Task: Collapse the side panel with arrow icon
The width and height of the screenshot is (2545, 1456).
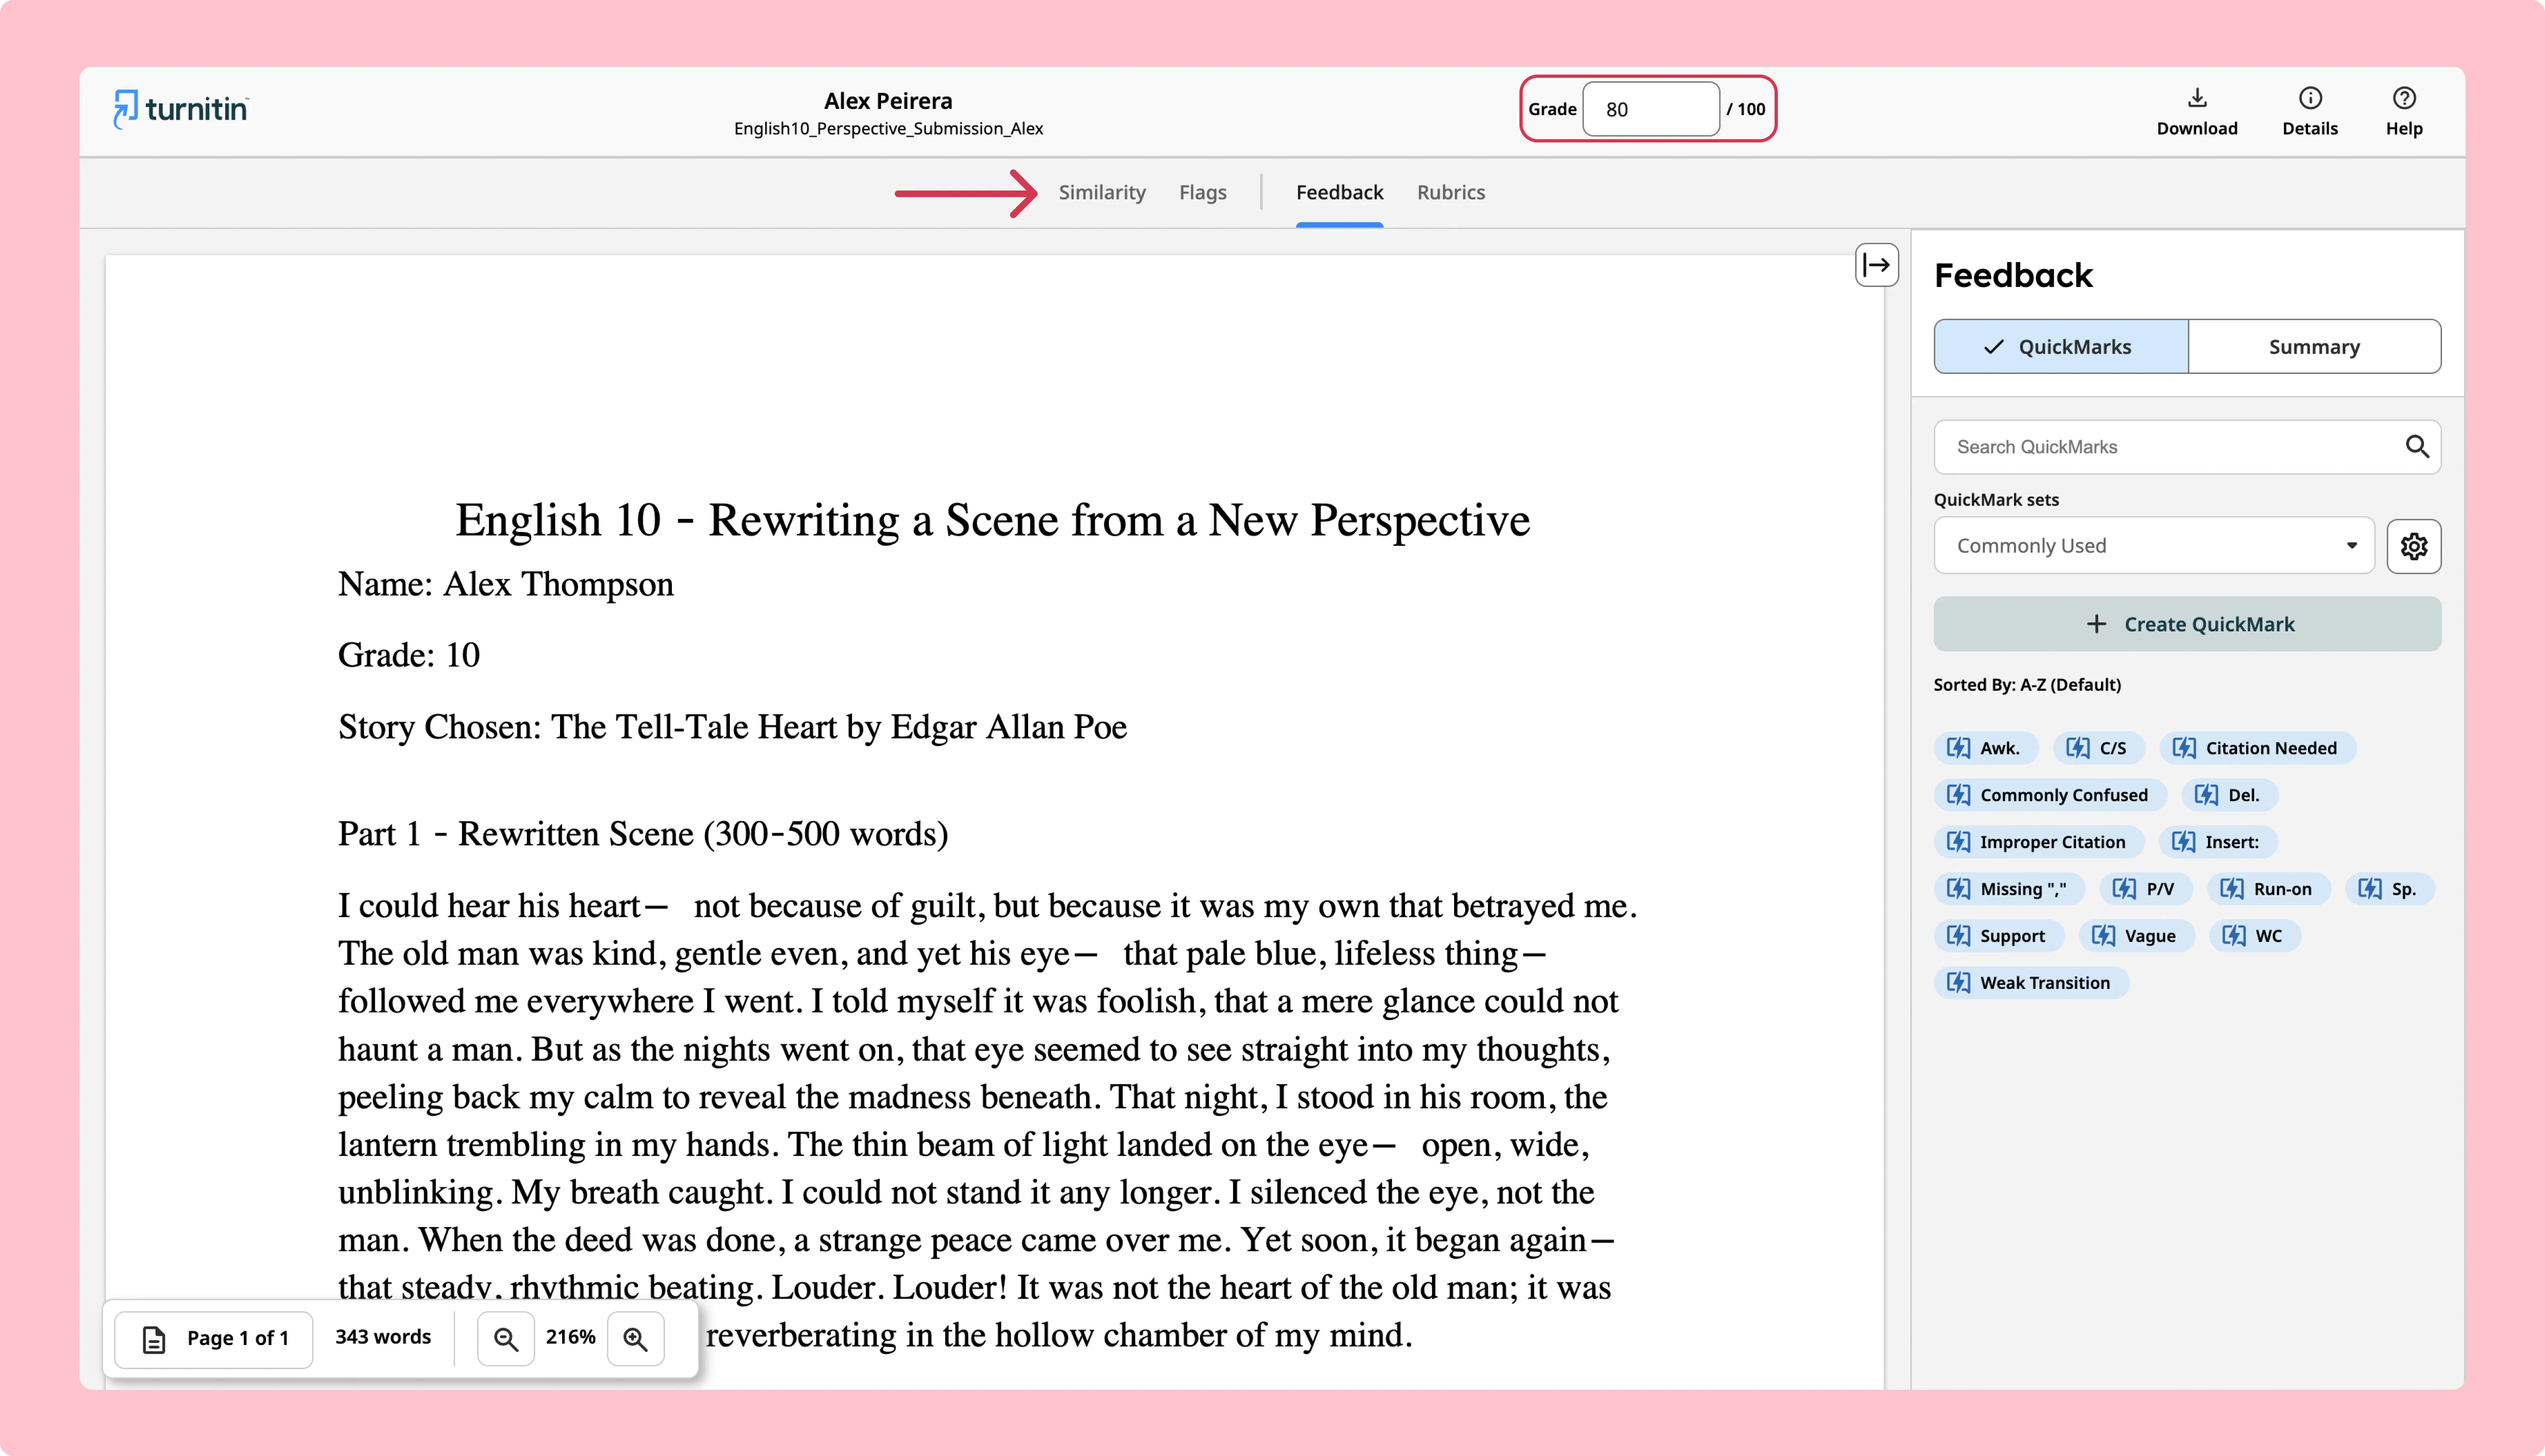Action: [x=1876, y=265]
